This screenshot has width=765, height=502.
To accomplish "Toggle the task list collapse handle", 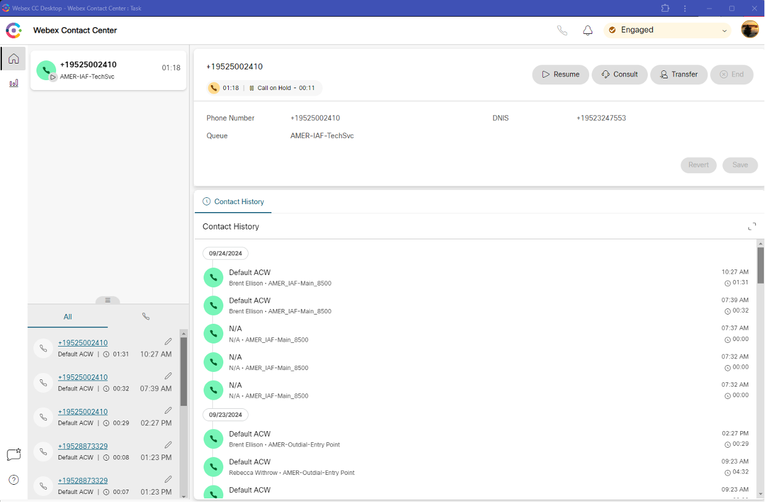I will (x=107, y=300).
